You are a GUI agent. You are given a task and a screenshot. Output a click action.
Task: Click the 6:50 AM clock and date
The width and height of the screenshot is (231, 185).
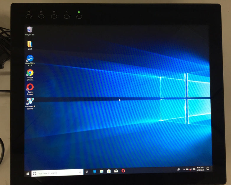pyautogui.click(x=200, y=169)
